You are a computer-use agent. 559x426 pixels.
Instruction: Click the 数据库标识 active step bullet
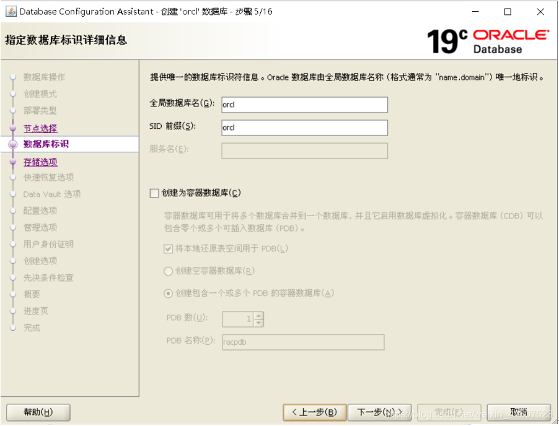click(13, 145)
